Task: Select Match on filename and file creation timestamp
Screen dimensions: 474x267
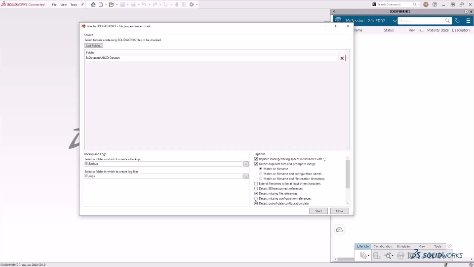Action: [x=261, y=178]
